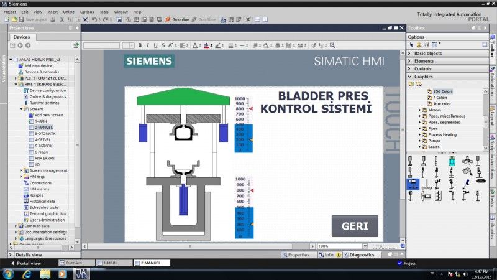The height and width of the screenshot is (280, 497).
Task: Click the Internet Explorer taskbar icon
Action: pos(27,273)
